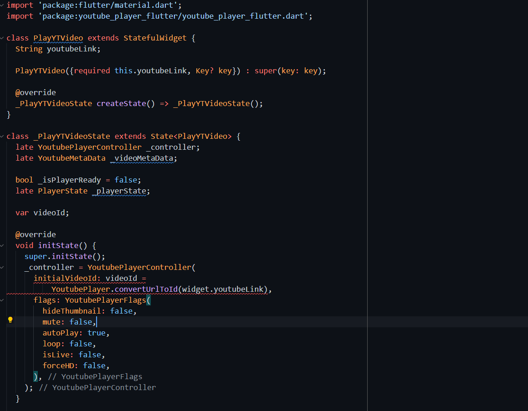The image size is (528, 411).
Task: Fold the initState method body
Action: [x=3, y=245]
